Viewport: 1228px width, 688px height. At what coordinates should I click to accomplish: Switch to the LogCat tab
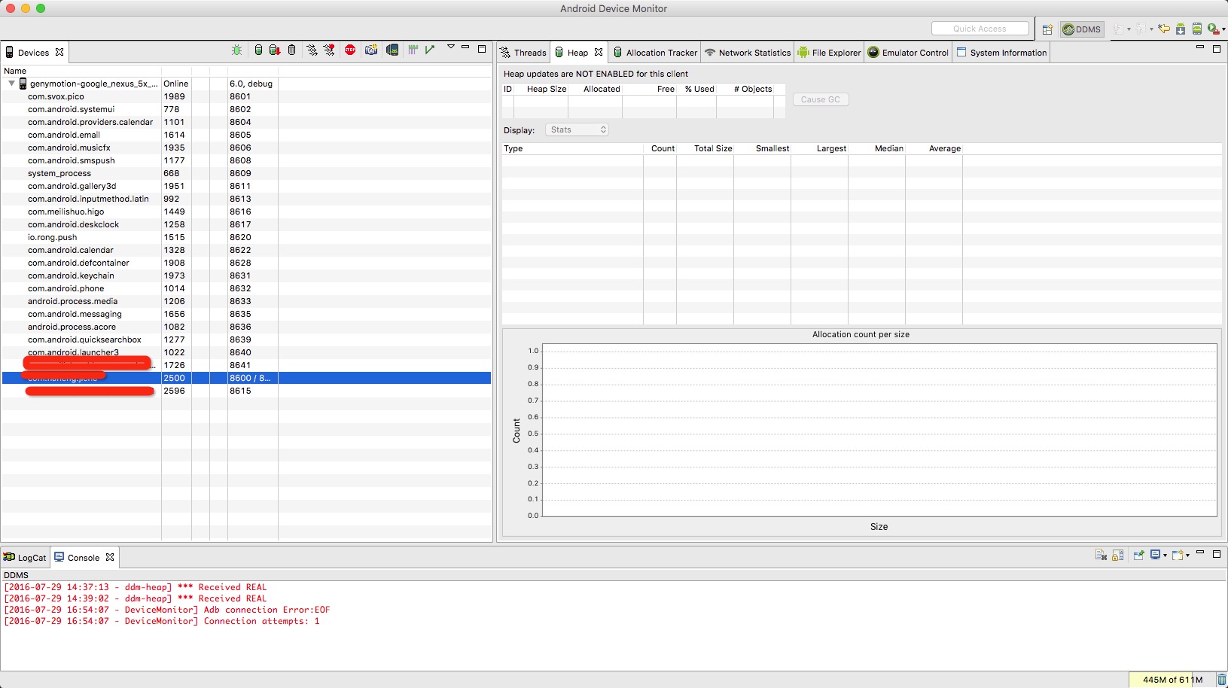[25, 558]
